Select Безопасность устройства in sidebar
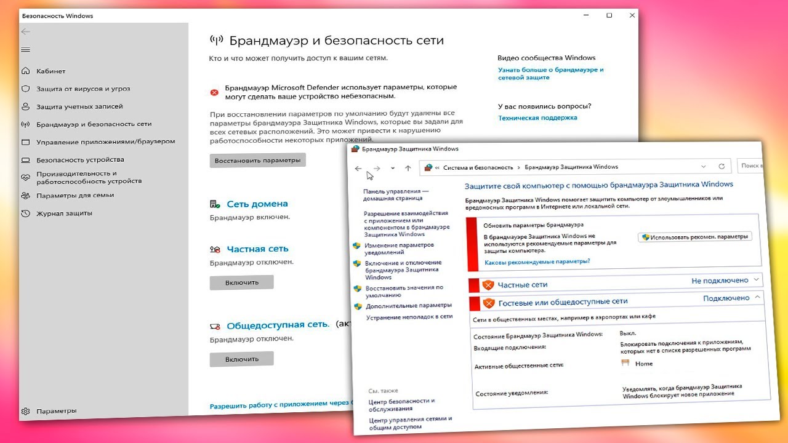The width and height of the screenshot is (788, 443). [x=80, y=160]
